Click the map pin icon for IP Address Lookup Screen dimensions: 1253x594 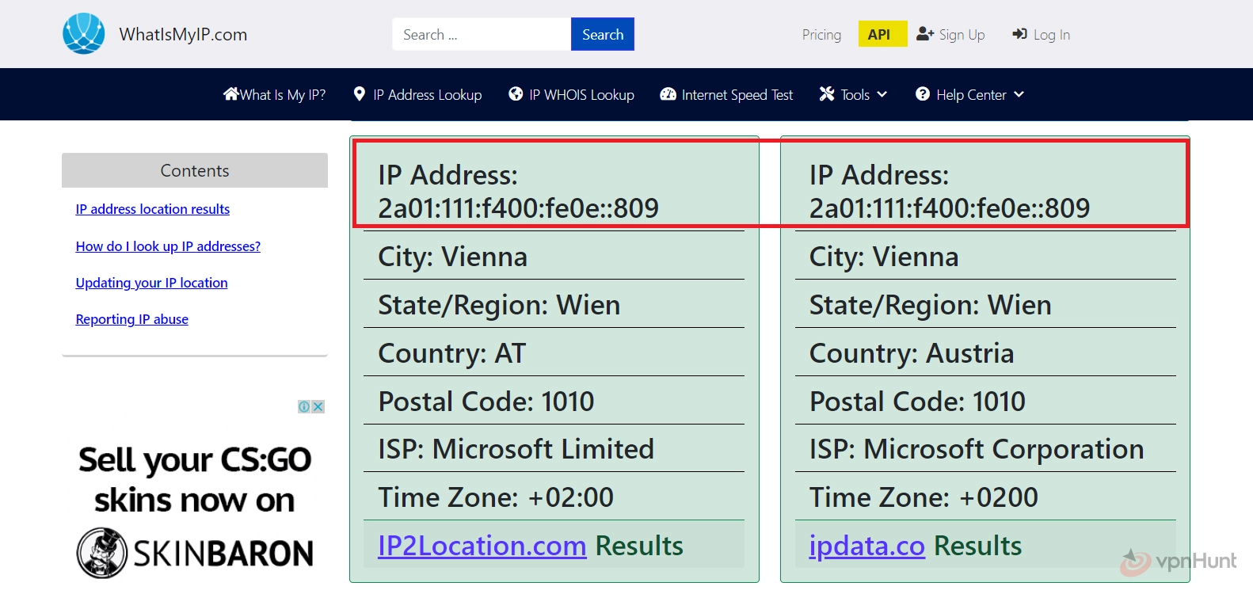[x=360, y=94]
